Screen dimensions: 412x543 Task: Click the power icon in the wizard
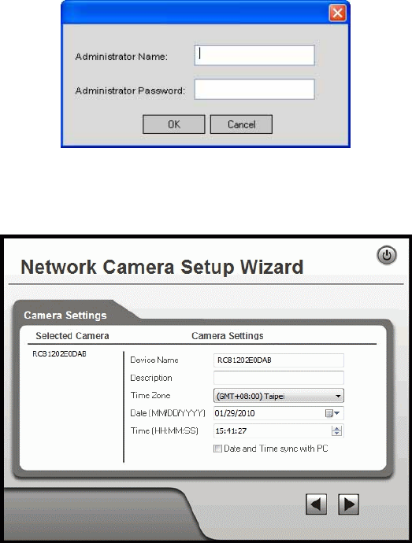click(x=387, y=256)
